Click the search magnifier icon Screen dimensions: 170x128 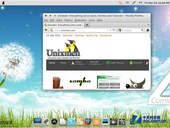tap(142, 30)
